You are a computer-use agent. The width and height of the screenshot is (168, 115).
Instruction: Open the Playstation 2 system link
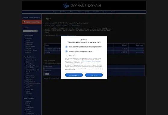tap(30, 82)
